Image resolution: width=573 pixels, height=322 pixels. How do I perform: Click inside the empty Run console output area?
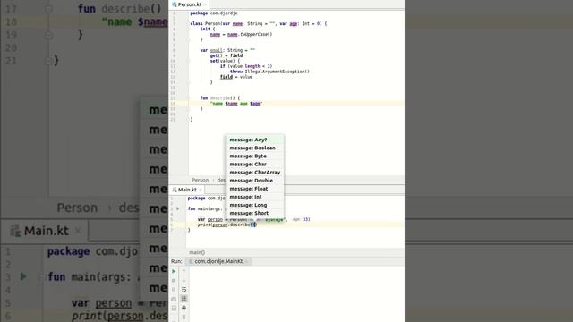tap(296, 294)
